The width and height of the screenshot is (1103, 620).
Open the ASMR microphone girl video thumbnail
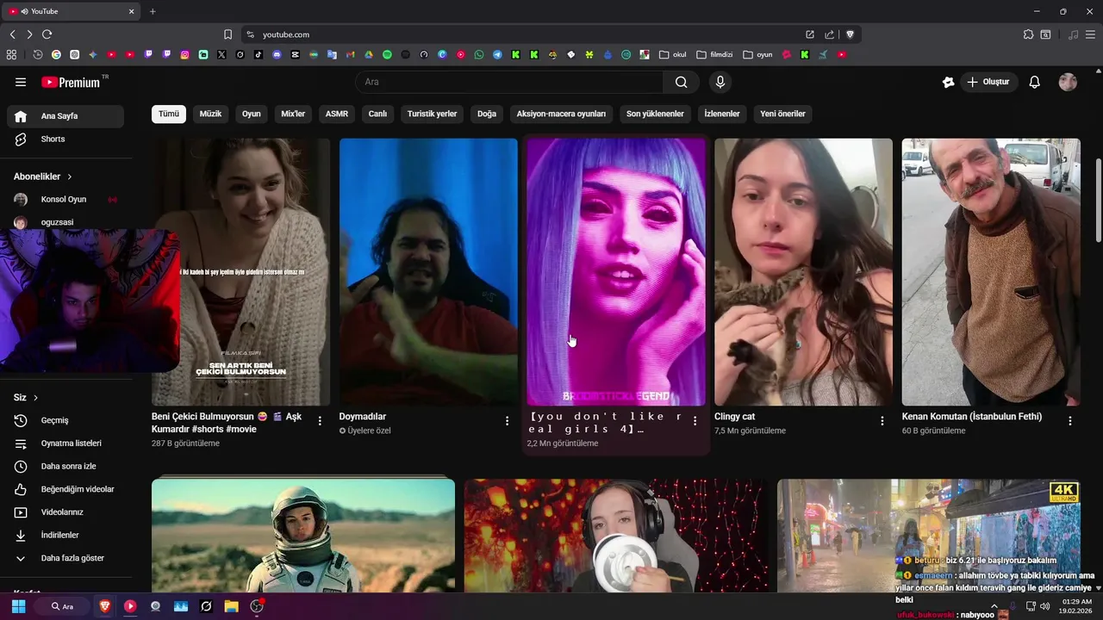click(x=616, y=536)
